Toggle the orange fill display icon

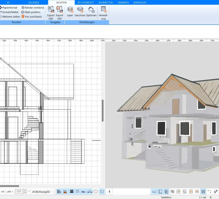(65, 191)
